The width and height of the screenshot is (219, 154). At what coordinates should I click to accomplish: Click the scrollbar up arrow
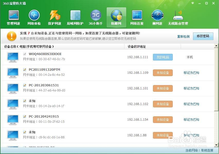(216, 46)
